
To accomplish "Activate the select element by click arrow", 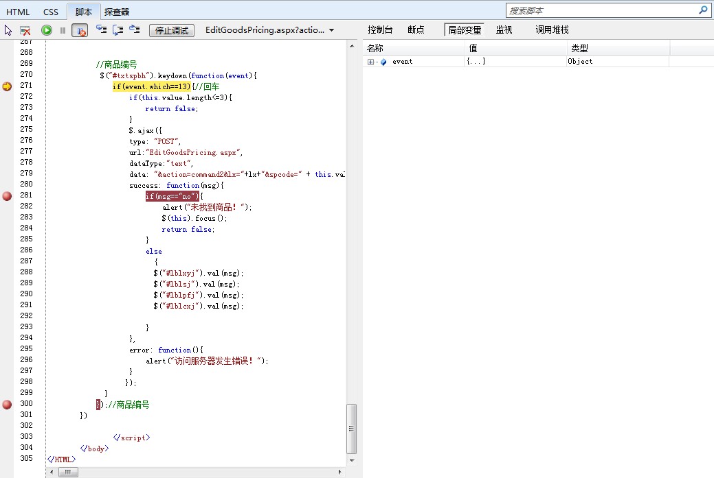I will 8,30.
